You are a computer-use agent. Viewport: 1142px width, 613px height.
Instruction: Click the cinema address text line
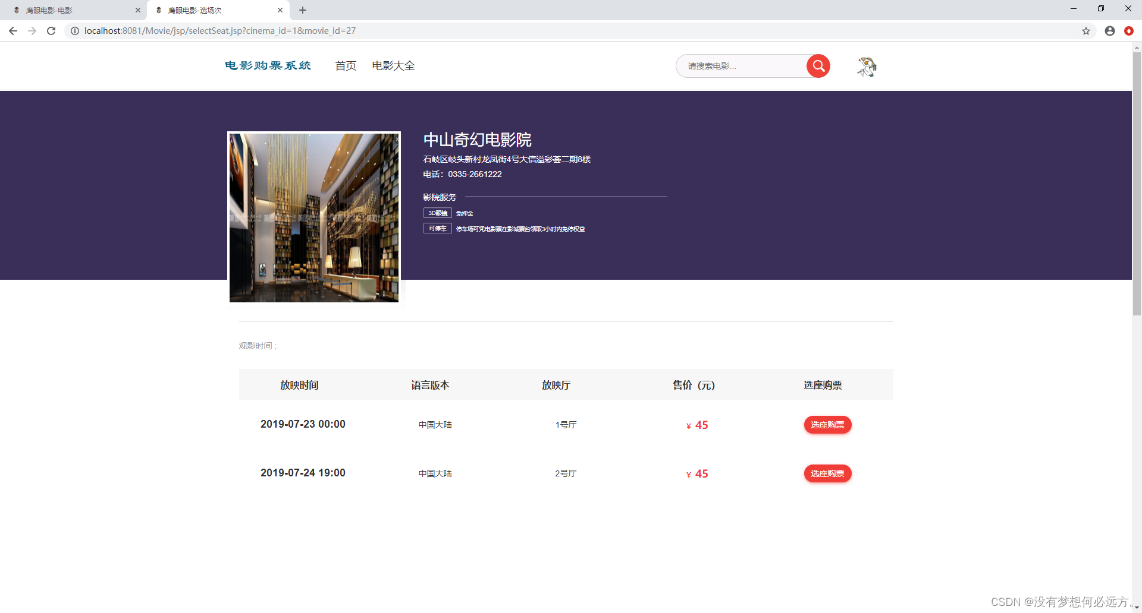[x=507, y=159]
